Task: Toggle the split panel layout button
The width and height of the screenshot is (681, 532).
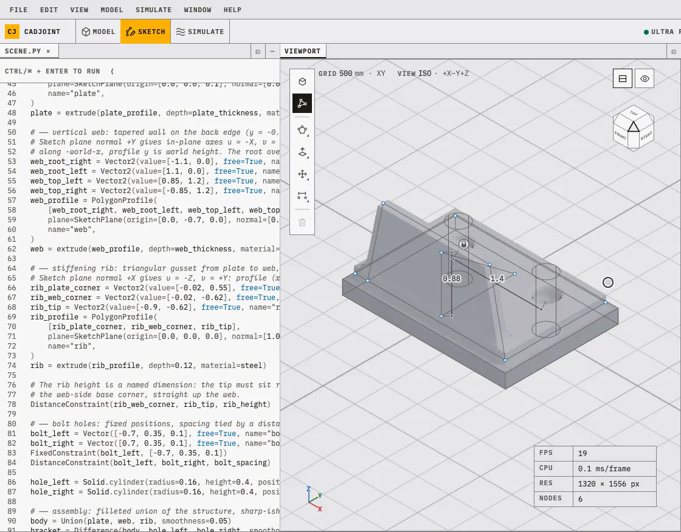Action: [x=623, y=78]
